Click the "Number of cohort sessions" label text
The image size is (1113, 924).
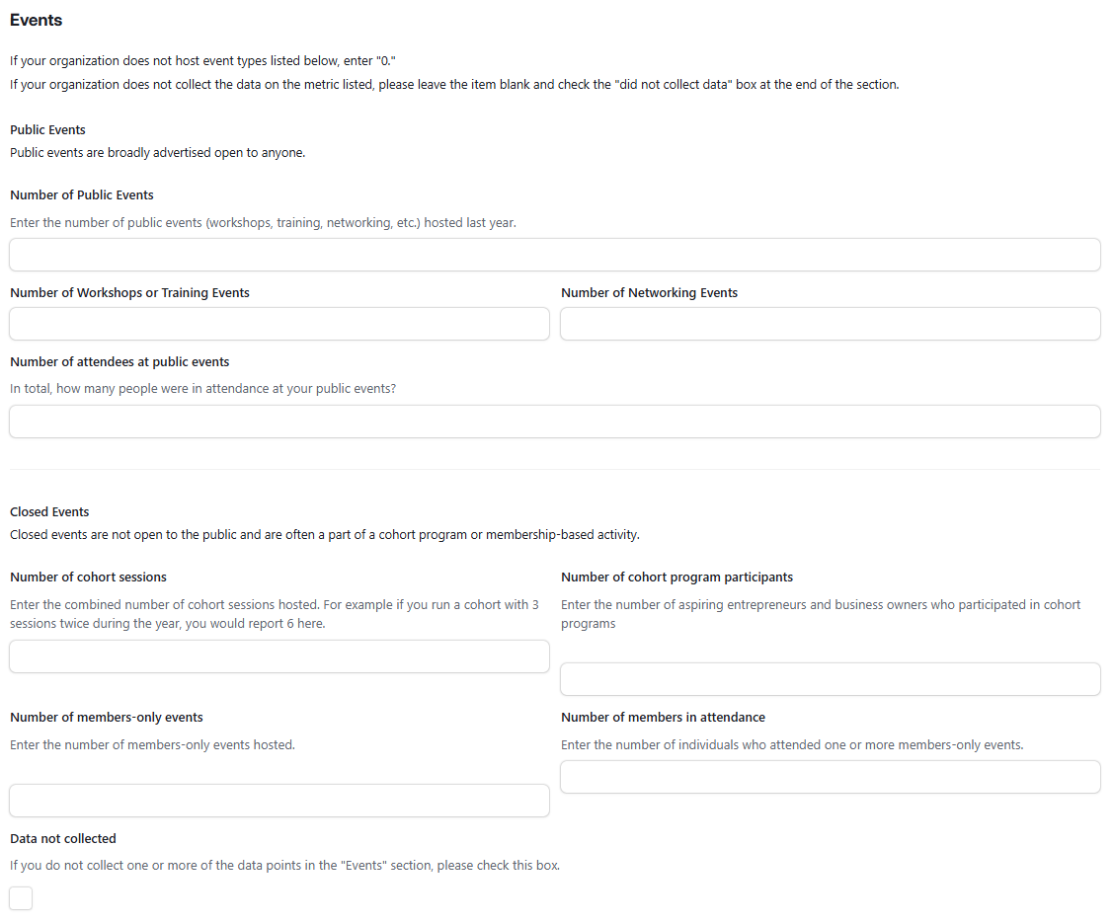[x=88, y=577]
